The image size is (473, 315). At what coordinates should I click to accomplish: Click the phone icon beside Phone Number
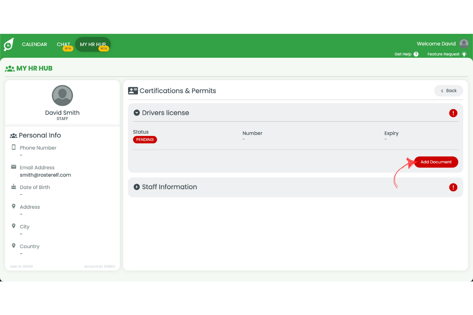coord(14,147)
